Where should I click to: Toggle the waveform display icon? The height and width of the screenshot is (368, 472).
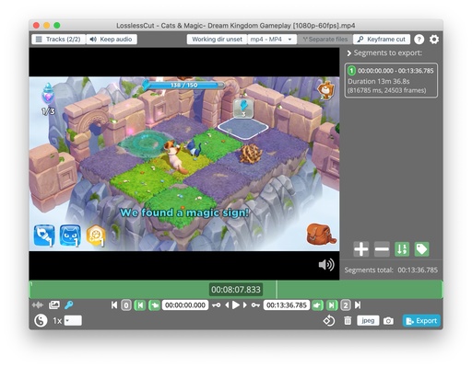38,305
